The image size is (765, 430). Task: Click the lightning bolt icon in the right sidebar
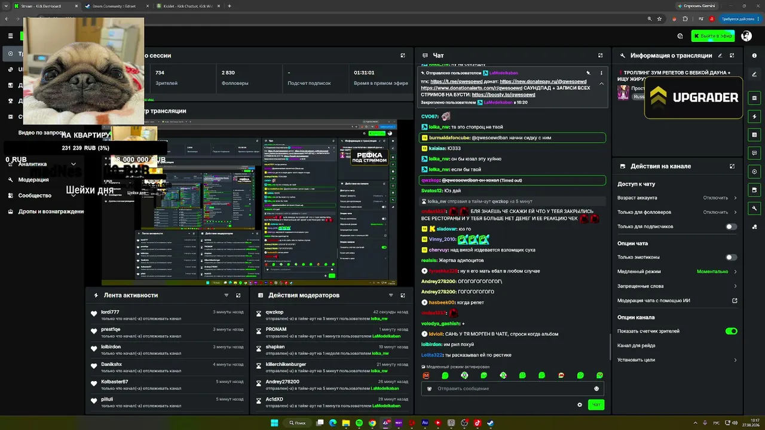click(754, 116)
